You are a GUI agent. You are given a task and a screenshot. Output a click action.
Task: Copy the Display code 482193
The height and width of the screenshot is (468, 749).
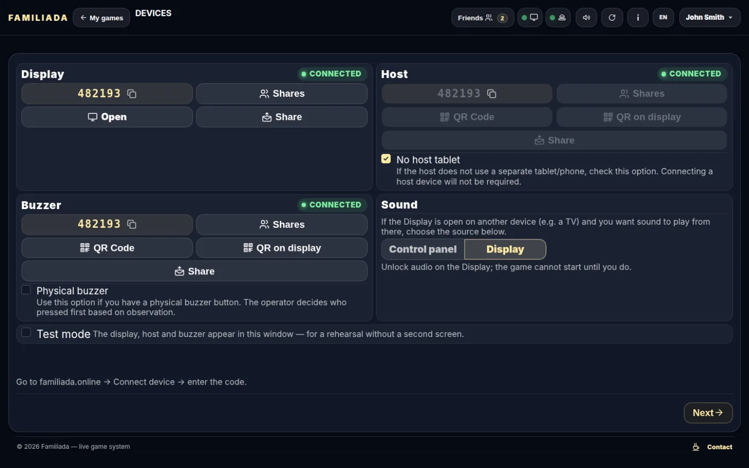click(x=132, y=94)
